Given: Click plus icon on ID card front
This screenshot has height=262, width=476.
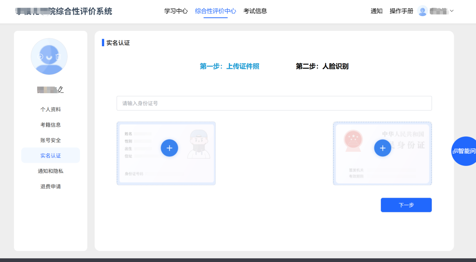Looking at the screenshot, I should 169,148.
